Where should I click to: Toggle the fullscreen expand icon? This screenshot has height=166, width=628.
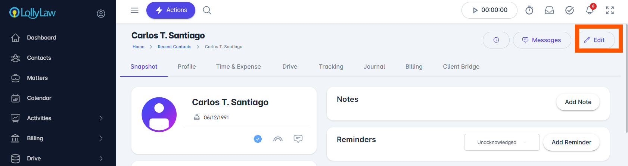[610, 10]
